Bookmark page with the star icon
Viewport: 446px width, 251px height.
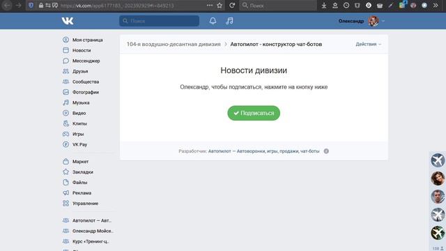point(220,5)
